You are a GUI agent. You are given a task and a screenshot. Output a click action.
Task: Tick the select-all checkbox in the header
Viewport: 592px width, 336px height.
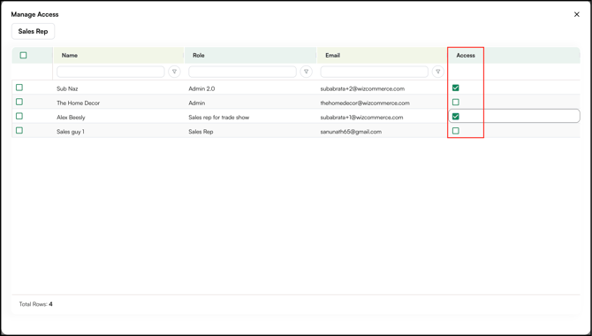coord(23,55)
